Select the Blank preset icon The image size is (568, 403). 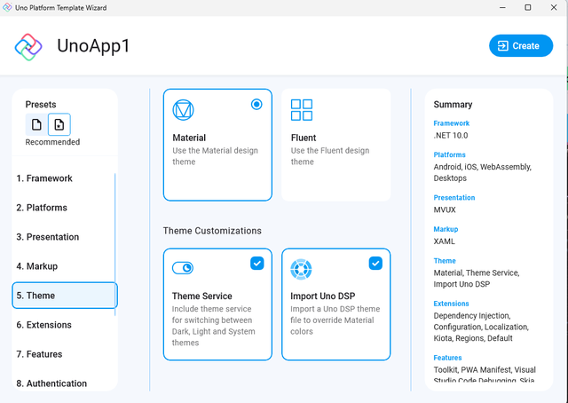pyautogui.click(x=36, y=124)
